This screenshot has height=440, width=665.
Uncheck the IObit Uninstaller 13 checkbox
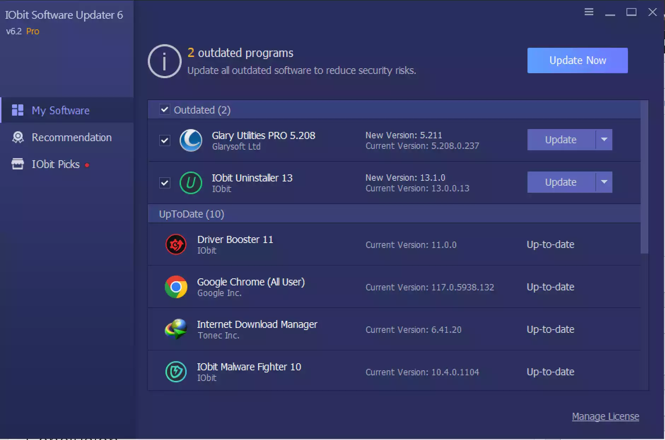[x=165, y=183]
